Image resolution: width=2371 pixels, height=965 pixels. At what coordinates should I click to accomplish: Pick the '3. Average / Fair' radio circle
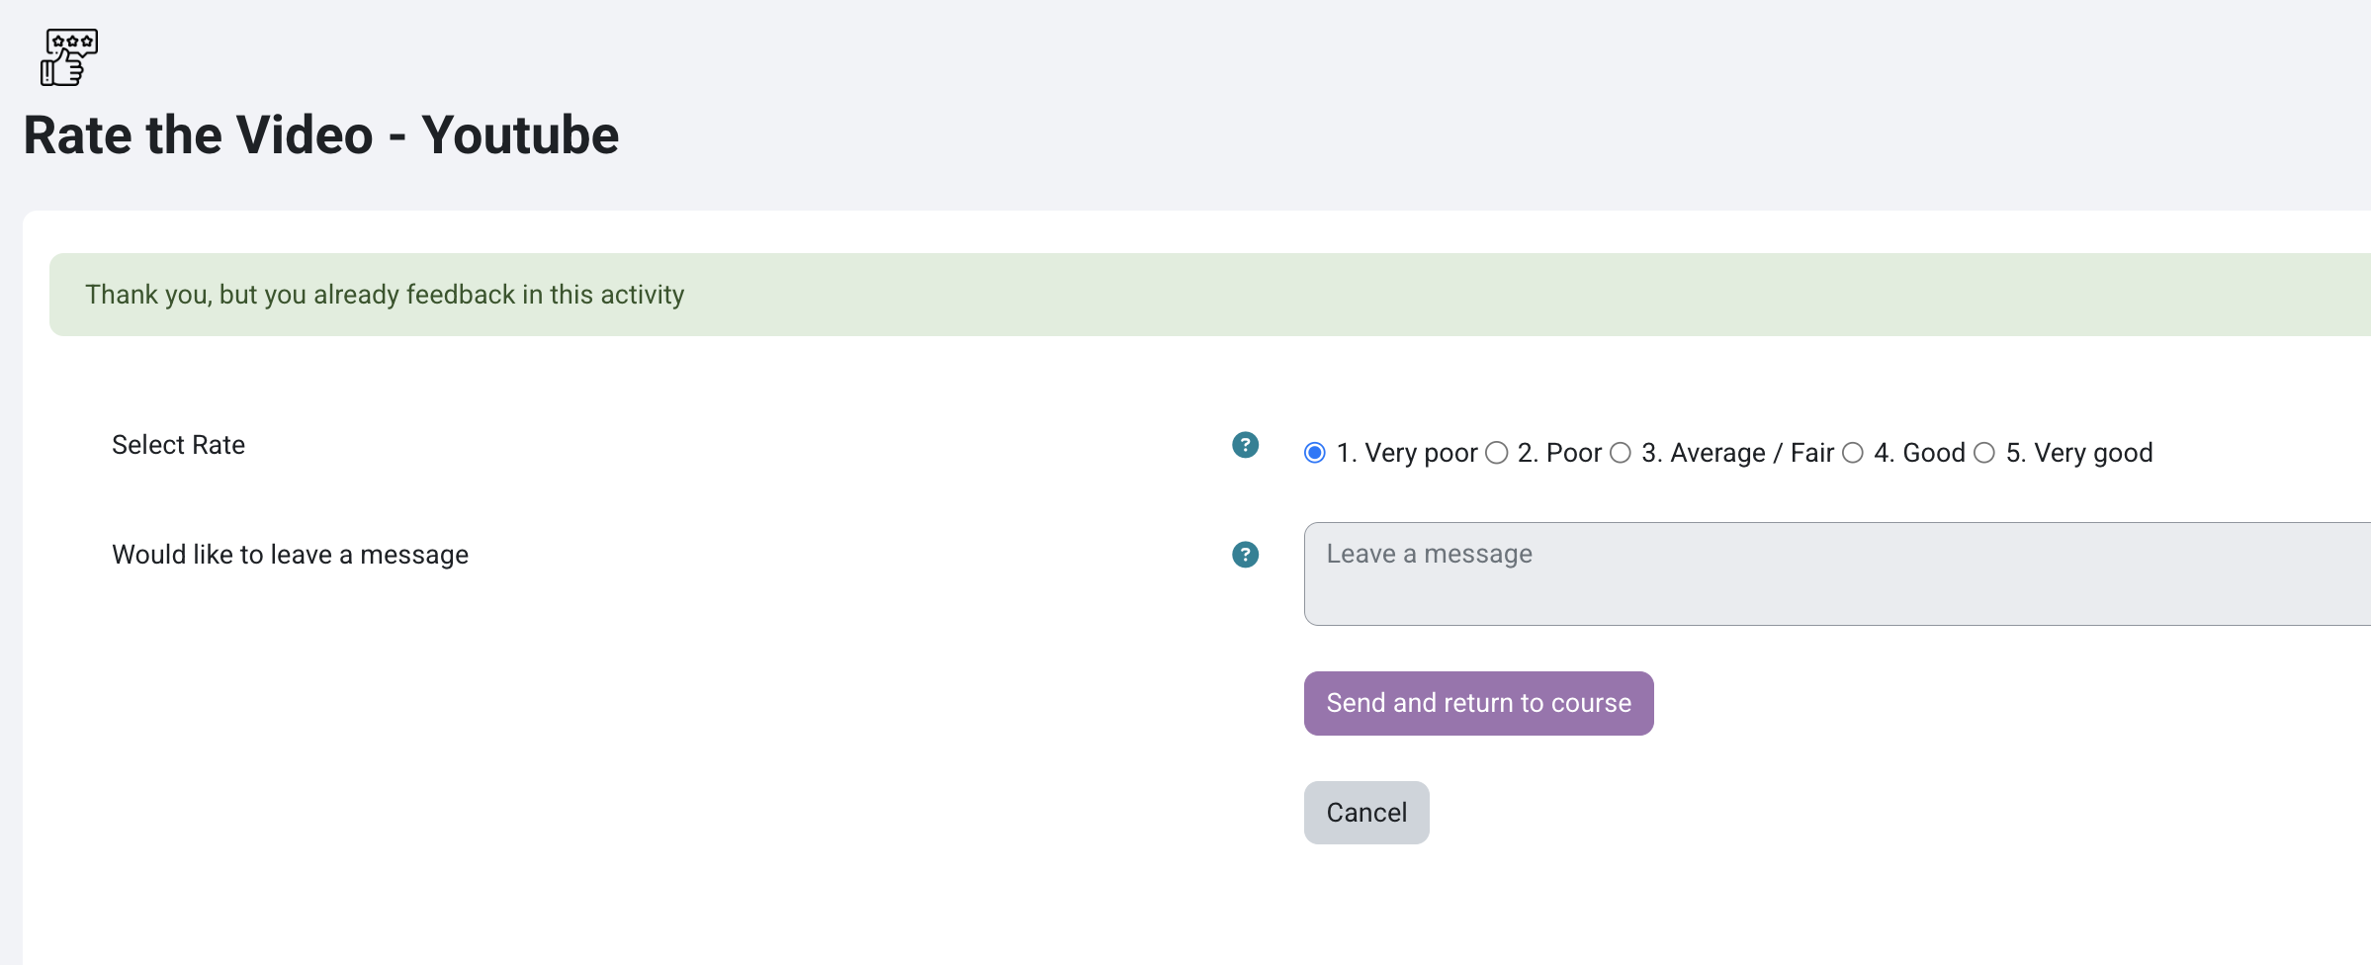point(1621,453)
